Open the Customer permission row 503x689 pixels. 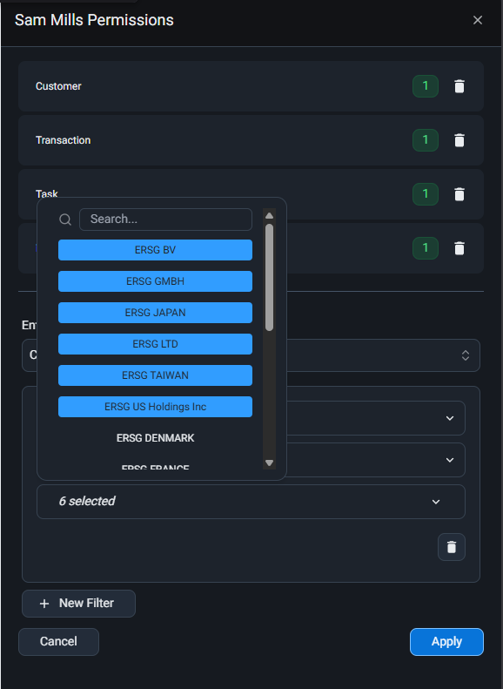pyautogui.click(x=251, y=86)
